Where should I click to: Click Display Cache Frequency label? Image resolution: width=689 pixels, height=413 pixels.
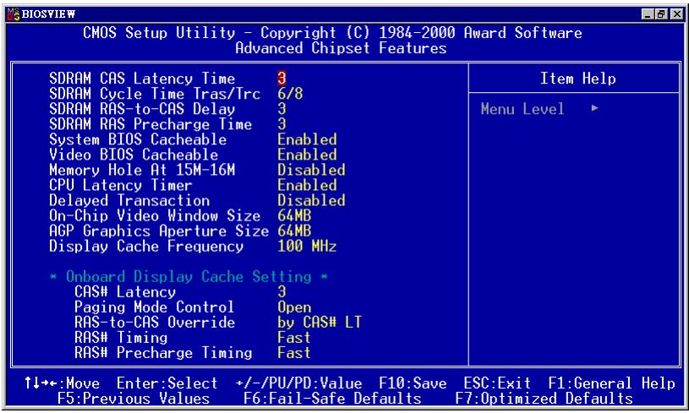pos(146,247)
